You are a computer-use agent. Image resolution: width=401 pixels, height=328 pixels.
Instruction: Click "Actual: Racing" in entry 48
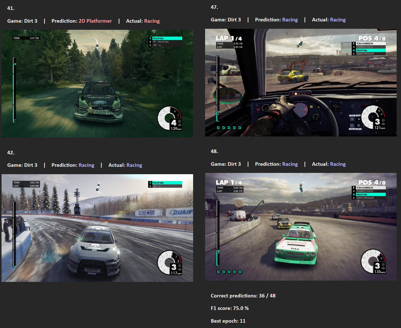tap(329, 164)
